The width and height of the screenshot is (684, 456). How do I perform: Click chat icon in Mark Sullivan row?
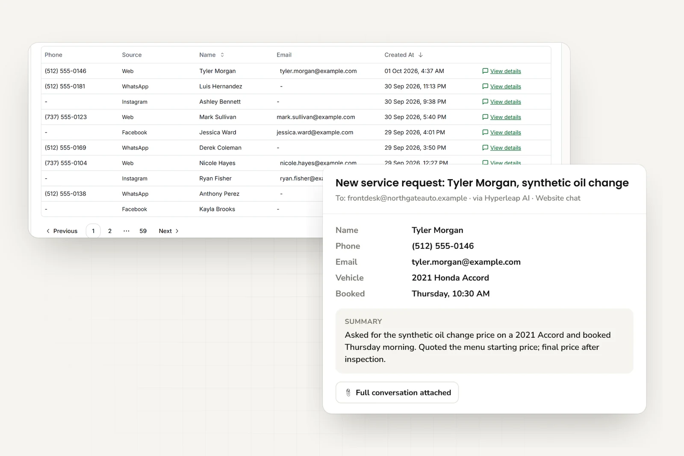[x=485, y=117]
